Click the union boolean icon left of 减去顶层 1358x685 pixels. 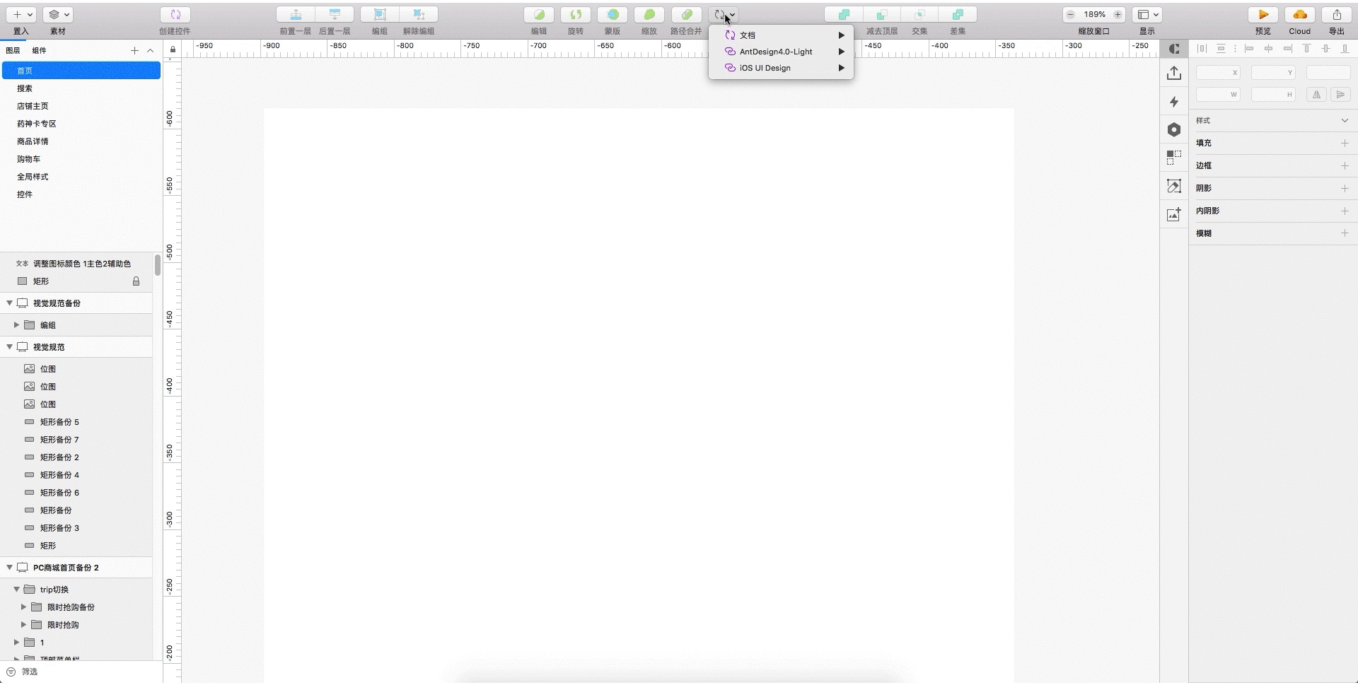click(844, 15)
